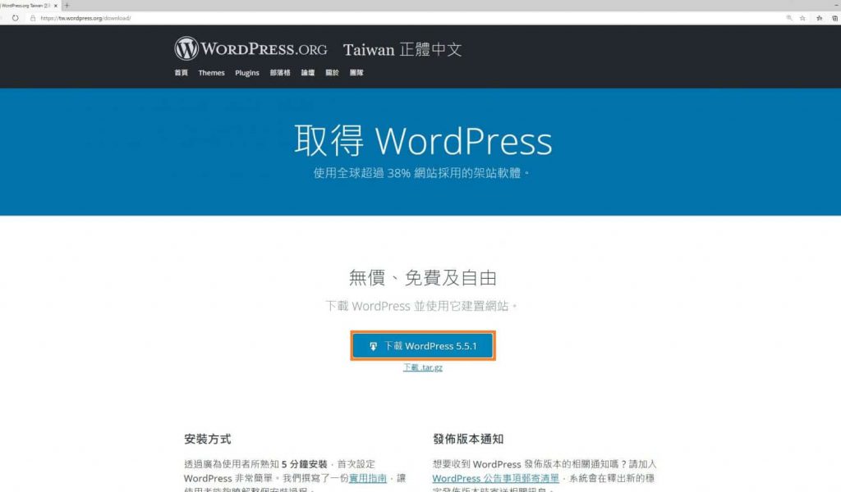The height and width of the screenshot is (492, 841).
Task: Click the 下載 .tar.gz link
Action: (x=423, y=367)
